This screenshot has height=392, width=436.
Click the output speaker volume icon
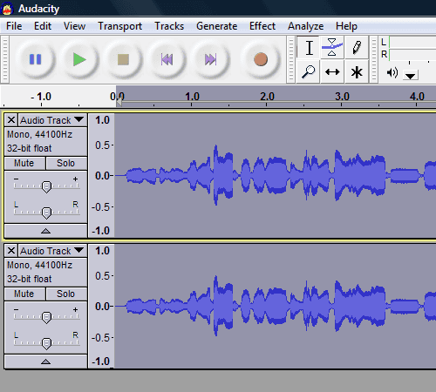tap(392, 72)
